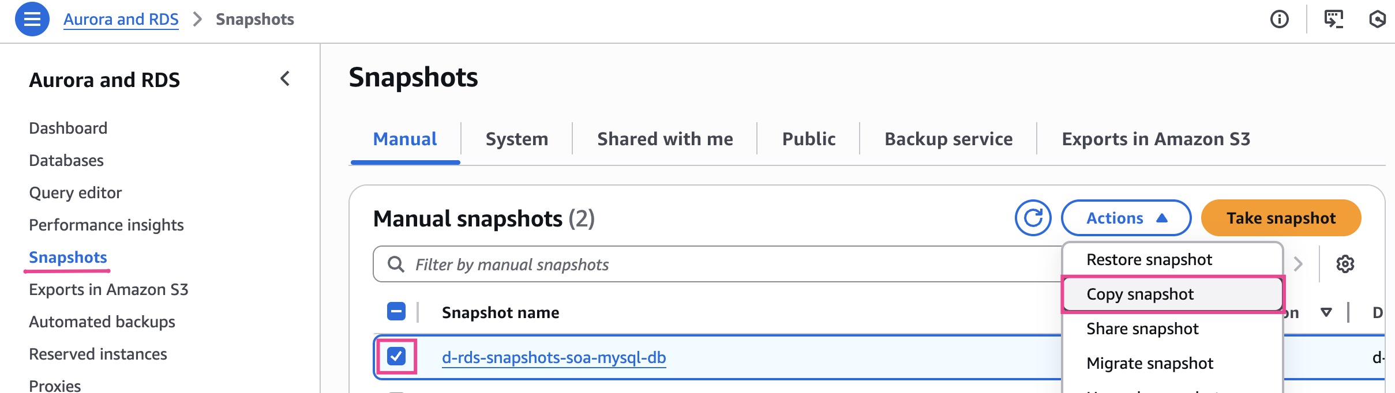This screenshot has height=393, width=1395.
Task: Click the info panel icon
Action: pos(1279,19)
